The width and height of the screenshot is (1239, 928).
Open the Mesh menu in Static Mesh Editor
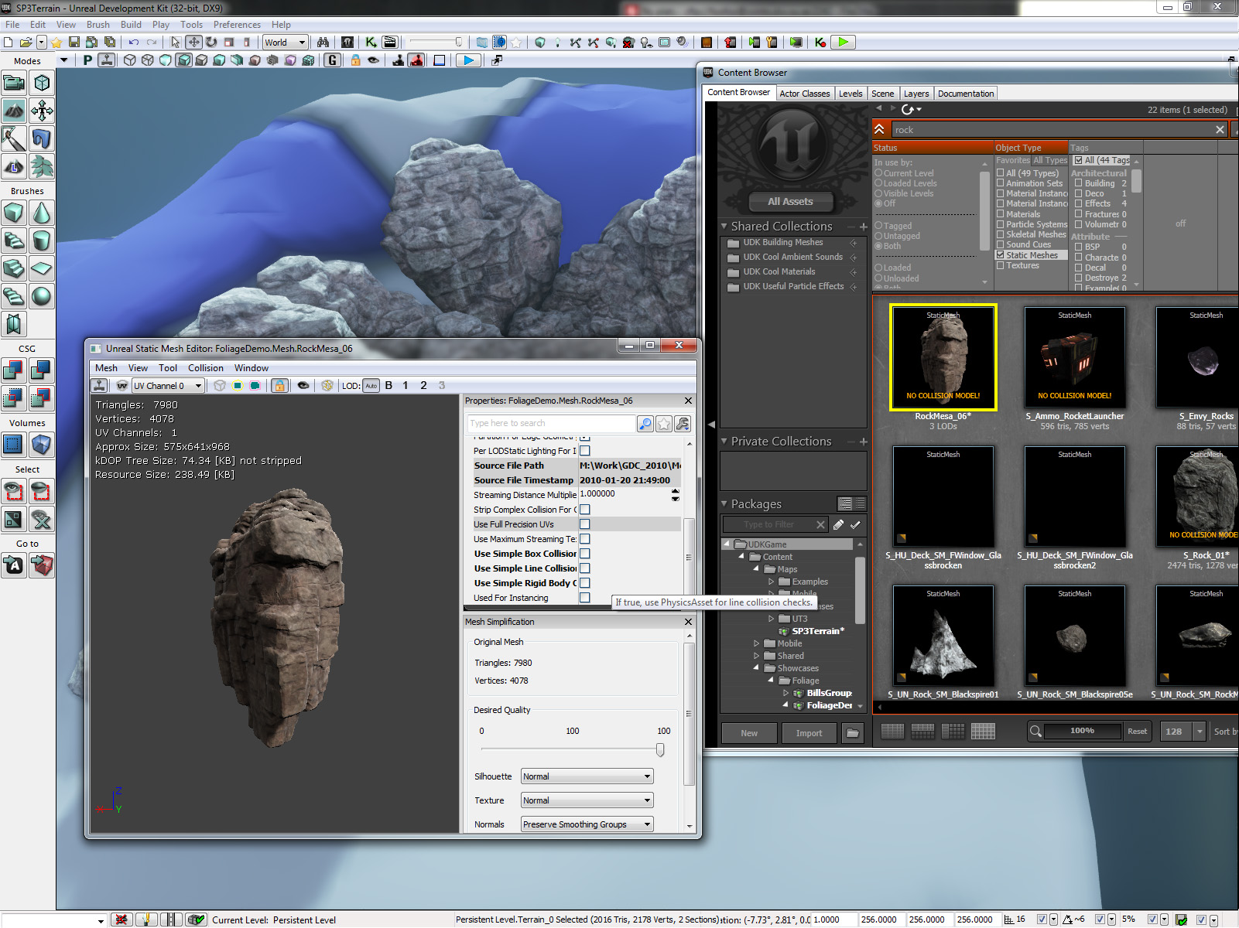tap(106, 368)
